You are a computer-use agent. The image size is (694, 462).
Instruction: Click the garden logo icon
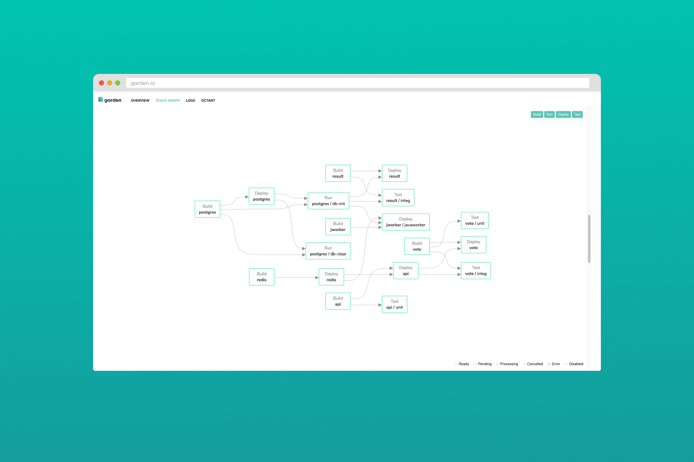[x=101, y=100]
